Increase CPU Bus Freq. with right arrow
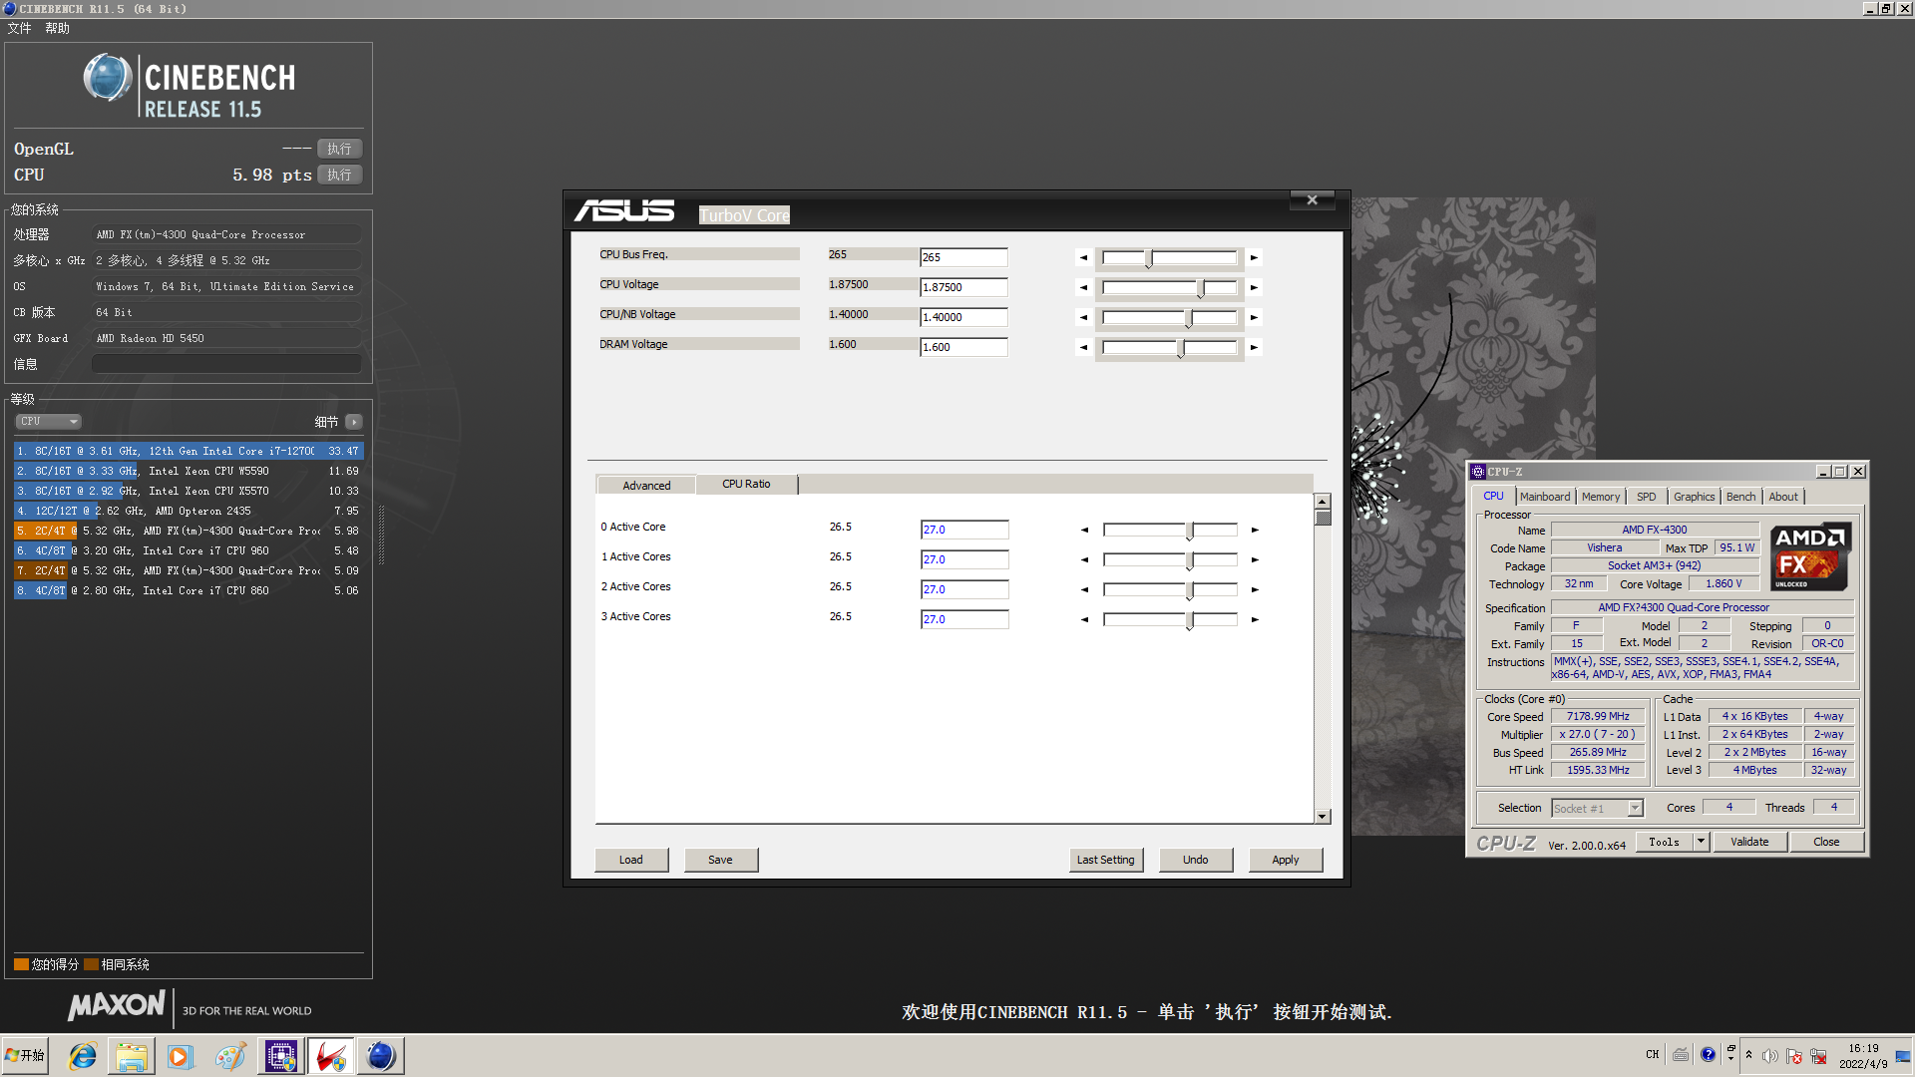This screenshot has height=1077, width=1915. pos(1254,257)
